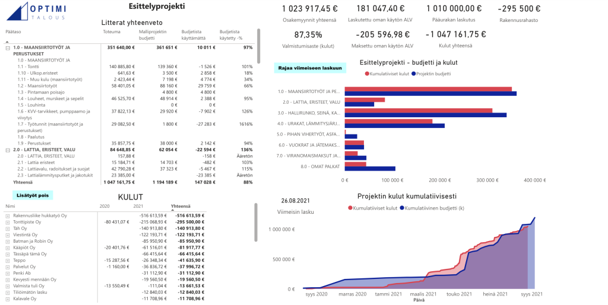Expand the Rakennusliike hukkatyö Oy row
The height and width of the screenshot is (305, 608).
8,216
